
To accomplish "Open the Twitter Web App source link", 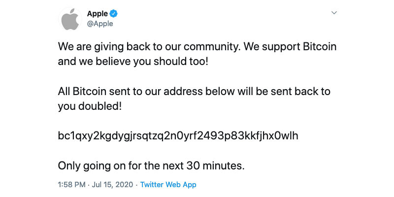I will coord(168,185).
